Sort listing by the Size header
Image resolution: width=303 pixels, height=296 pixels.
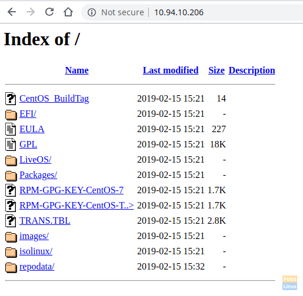click(x=217, y=70)
